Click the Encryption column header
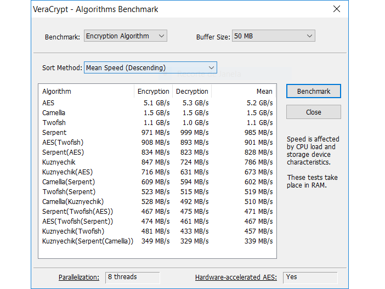This screenshot has width=385, height=289. click(x=153, y=92)
